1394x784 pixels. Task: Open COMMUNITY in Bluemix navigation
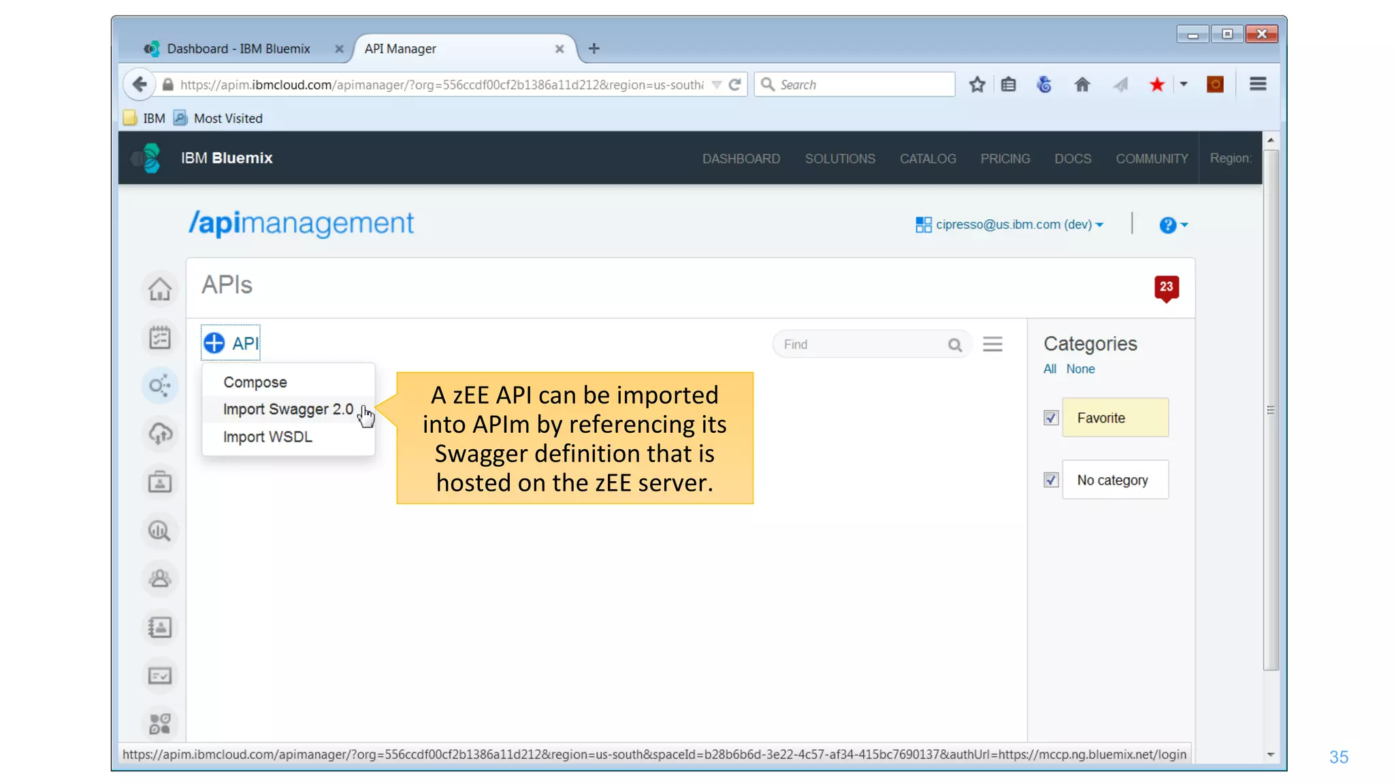[x=1152, y=159]
